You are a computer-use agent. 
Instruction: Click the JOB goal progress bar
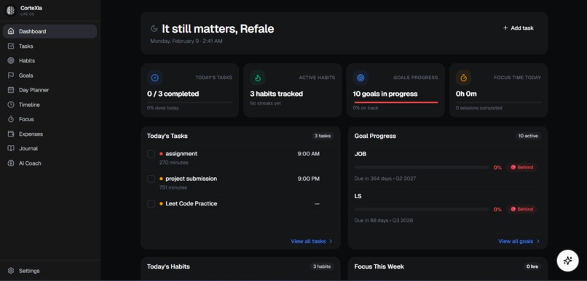click(422, 168)
